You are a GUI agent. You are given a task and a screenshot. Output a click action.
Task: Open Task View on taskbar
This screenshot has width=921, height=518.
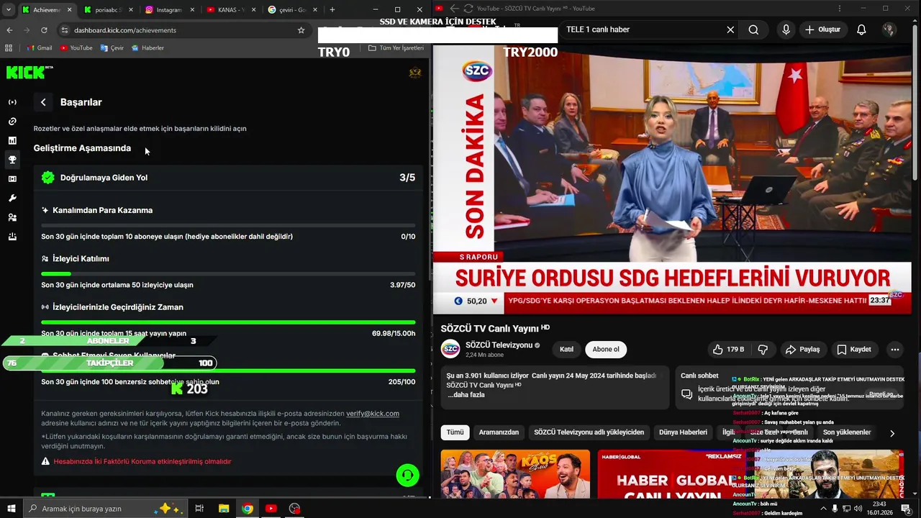pos(200,509)
